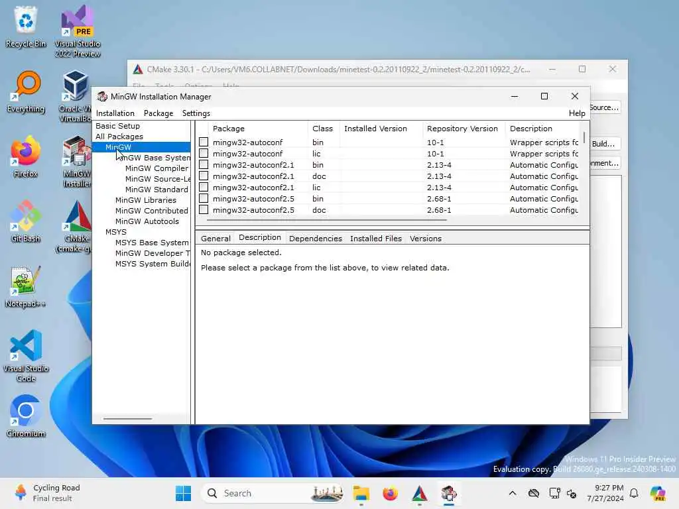Mark the mingw32-autoconf lic package checkbox

[204, 153]
